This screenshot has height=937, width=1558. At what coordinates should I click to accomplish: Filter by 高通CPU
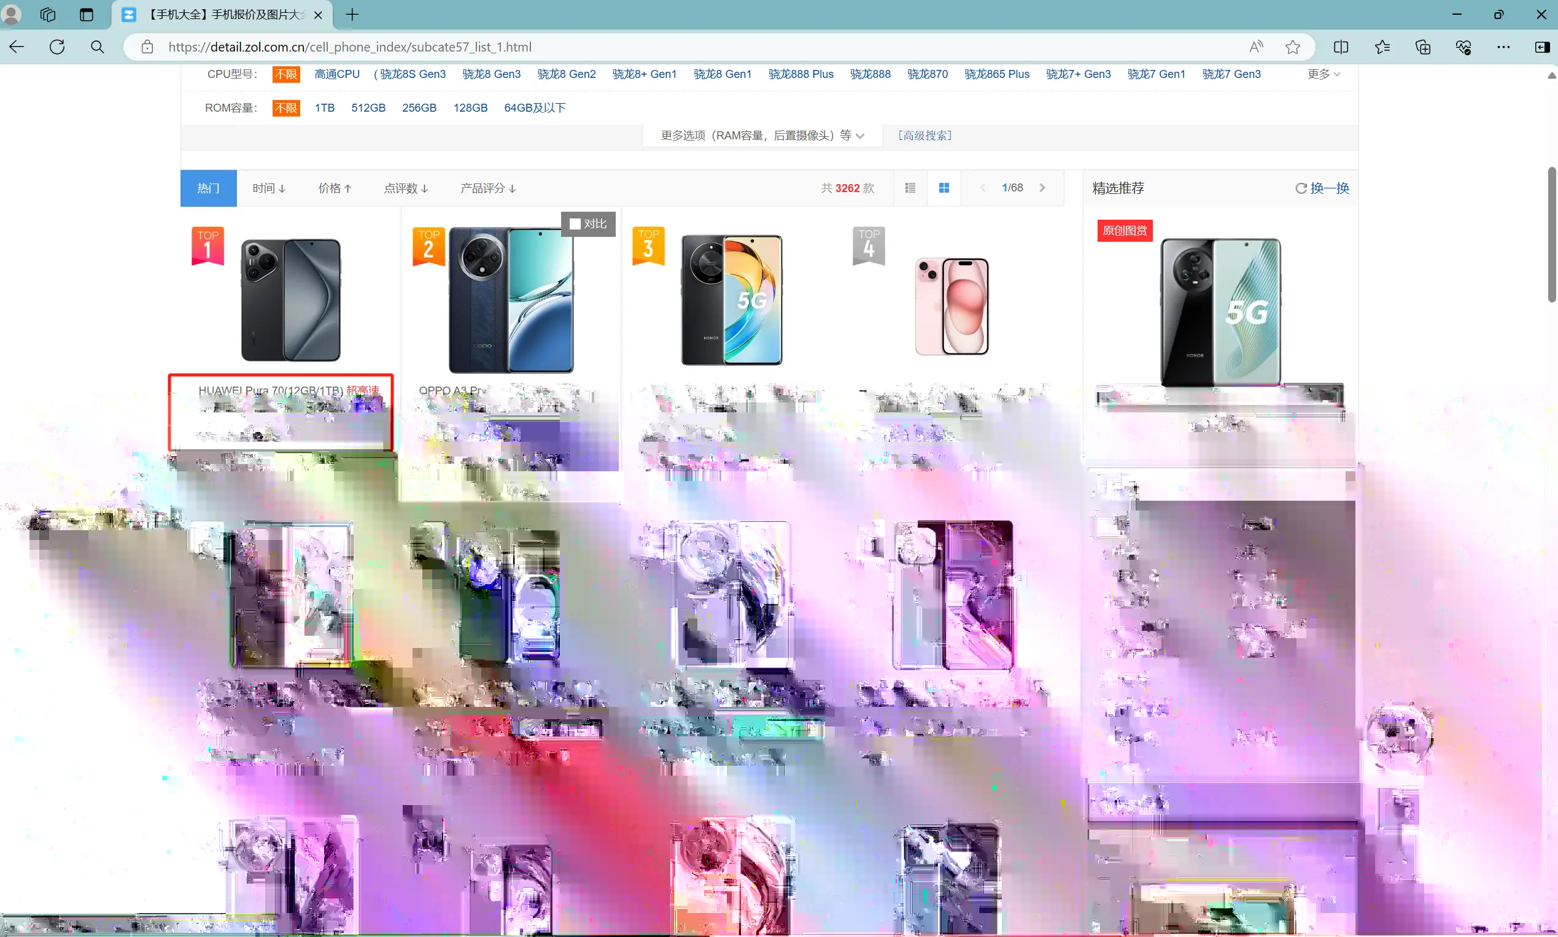tap(337, 74)
